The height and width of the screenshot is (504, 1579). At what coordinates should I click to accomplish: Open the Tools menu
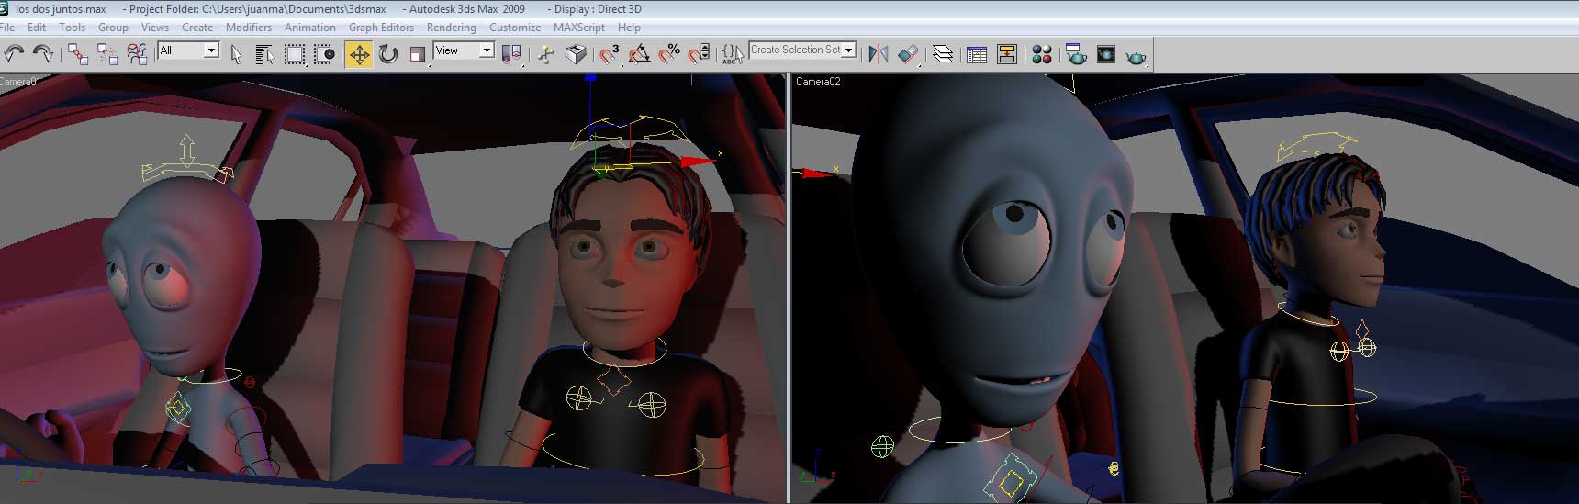click(x=72, y=28)
